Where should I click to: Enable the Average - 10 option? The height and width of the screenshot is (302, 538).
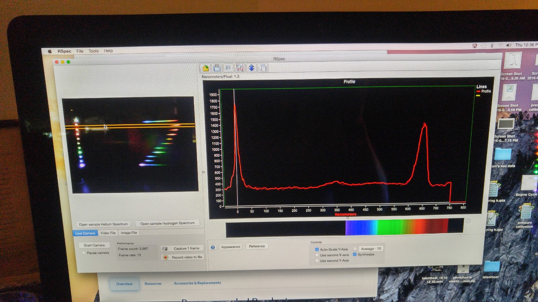point(355,248)
